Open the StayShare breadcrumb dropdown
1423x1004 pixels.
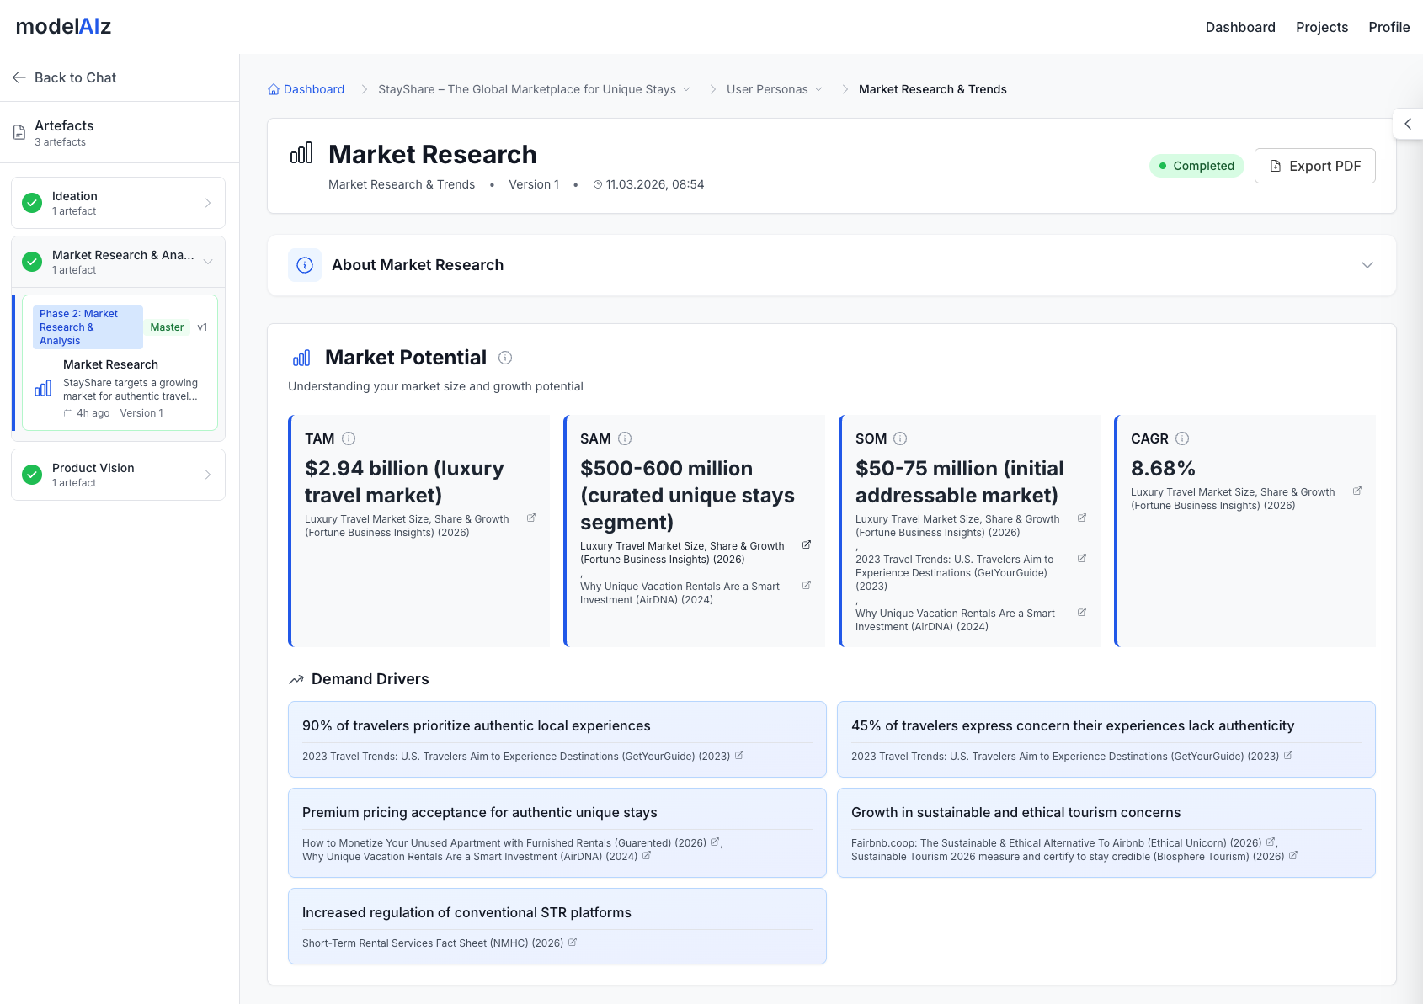click(x=687, y=88)
